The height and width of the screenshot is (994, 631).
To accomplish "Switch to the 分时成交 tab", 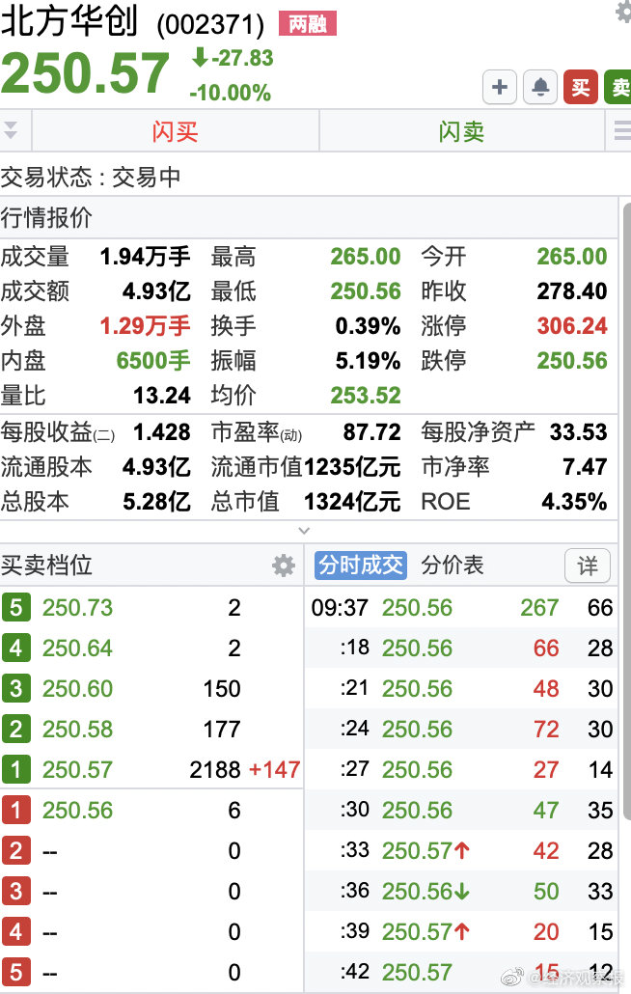I will 361,565.
